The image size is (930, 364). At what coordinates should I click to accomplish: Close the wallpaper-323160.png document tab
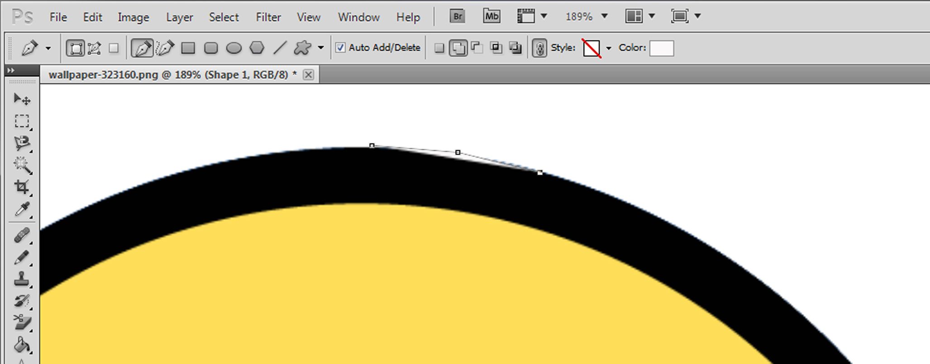point(308,75)
